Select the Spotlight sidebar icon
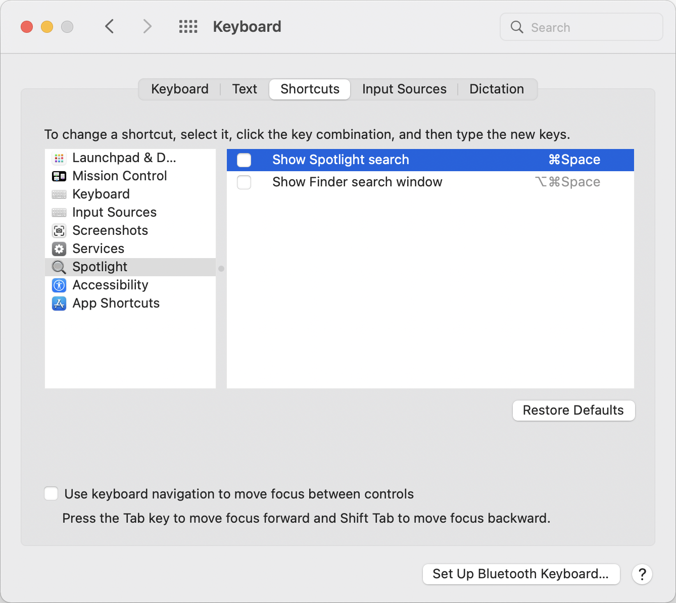 coord(59,267)
